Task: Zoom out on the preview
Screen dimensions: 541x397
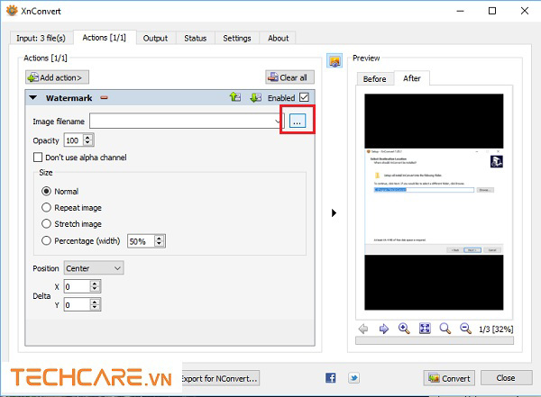Action: [x=465, y=329]
